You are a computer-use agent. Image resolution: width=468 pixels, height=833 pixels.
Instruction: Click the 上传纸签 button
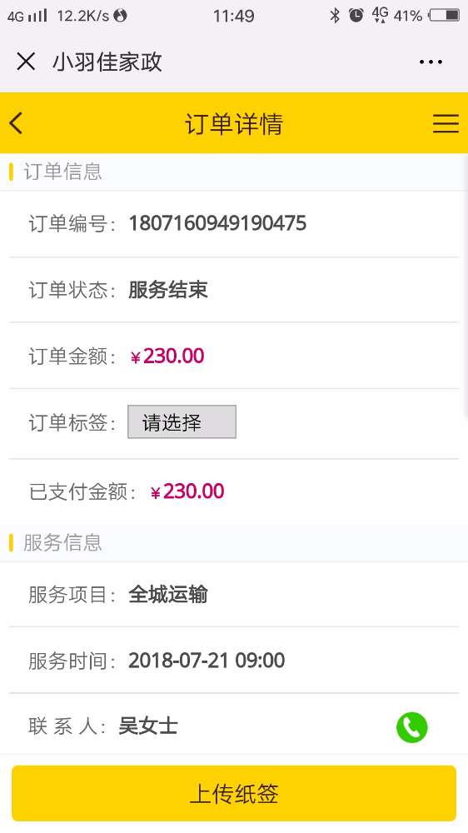(x=234, y=793)
